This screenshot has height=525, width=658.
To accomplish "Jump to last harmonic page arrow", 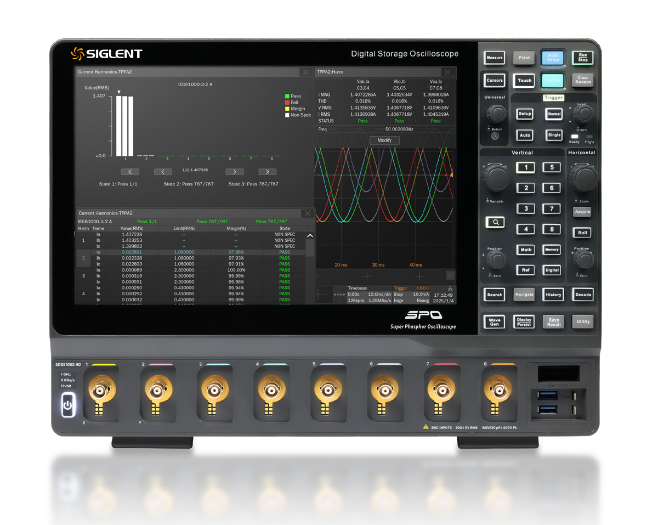I will click(x=267, y=172).
